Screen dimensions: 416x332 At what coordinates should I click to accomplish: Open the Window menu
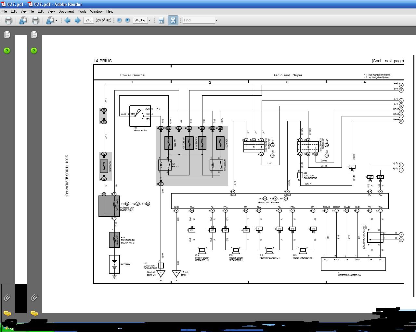coord(97,11)
